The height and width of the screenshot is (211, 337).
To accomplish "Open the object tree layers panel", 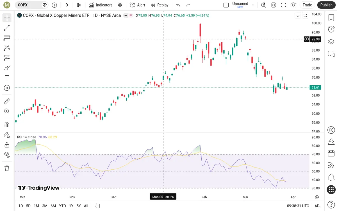I will [x=331, y=42].
